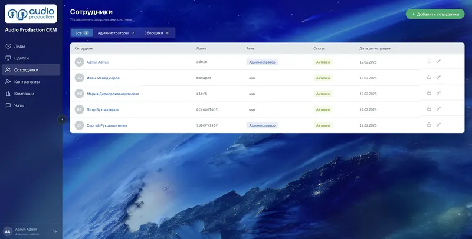Click the Сотрудники page heading
The width and height of the screenshot is (472, 239).
point(91,12)
